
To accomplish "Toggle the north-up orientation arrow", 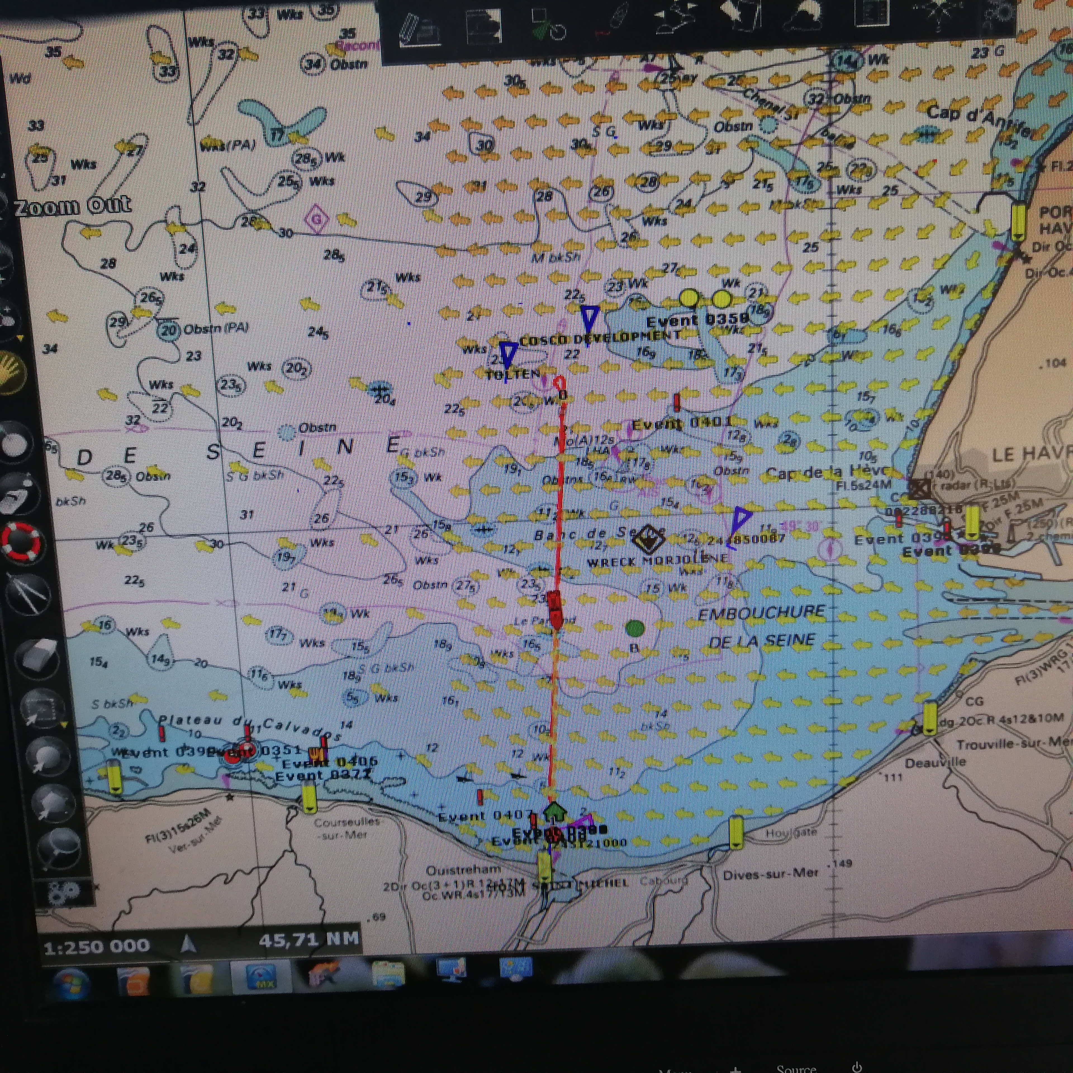I will tap(188, 943).
